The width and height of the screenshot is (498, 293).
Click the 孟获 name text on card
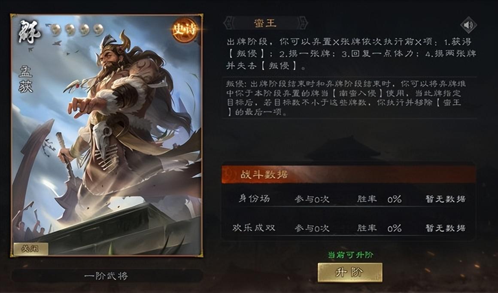[25, 79]
